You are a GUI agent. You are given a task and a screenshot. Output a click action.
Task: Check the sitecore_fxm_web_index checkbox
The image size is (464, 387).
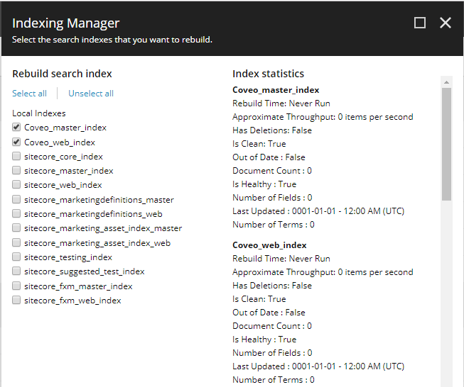16,300
